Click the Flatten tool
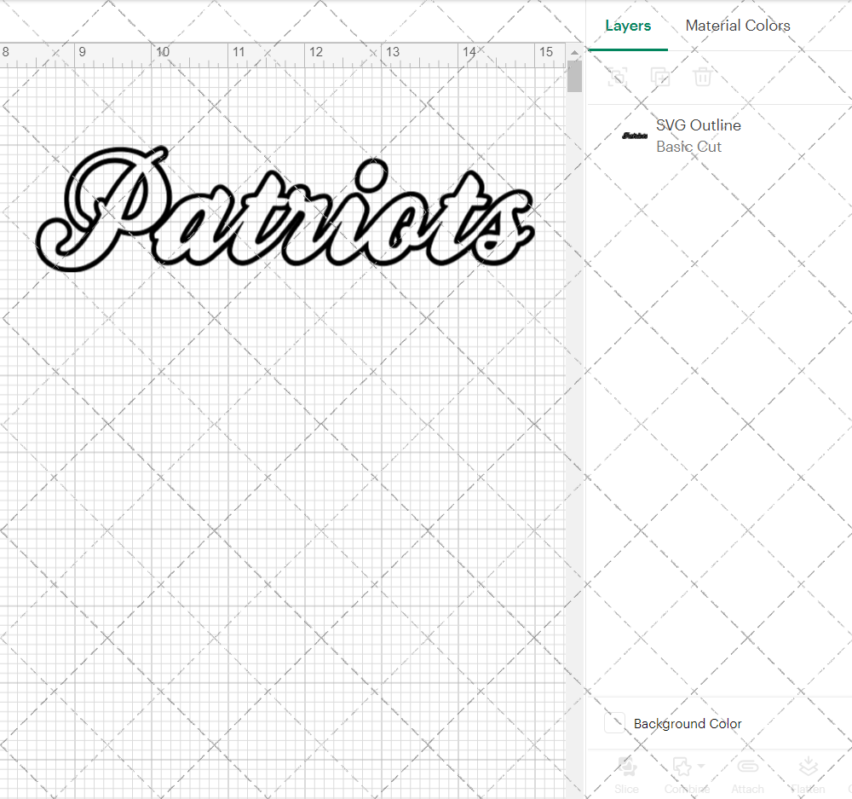This screenshot has height=799, width=852. [808, 775]
